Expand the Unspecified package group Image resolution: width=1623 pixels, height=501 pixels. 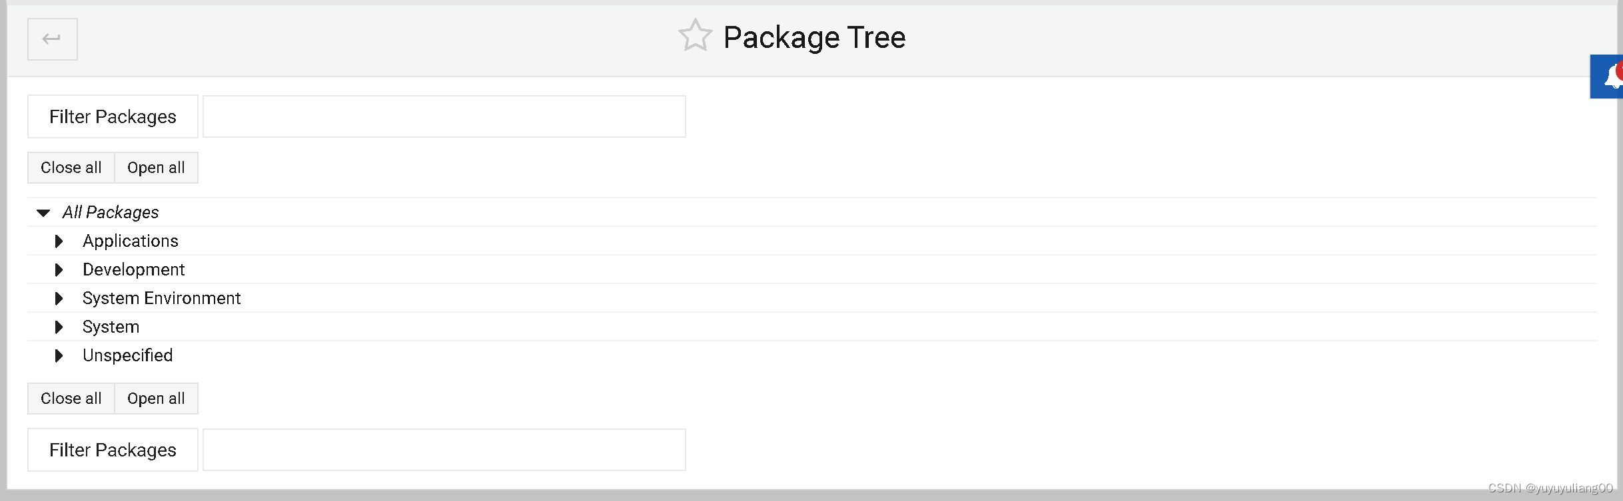tap(58, 356)
